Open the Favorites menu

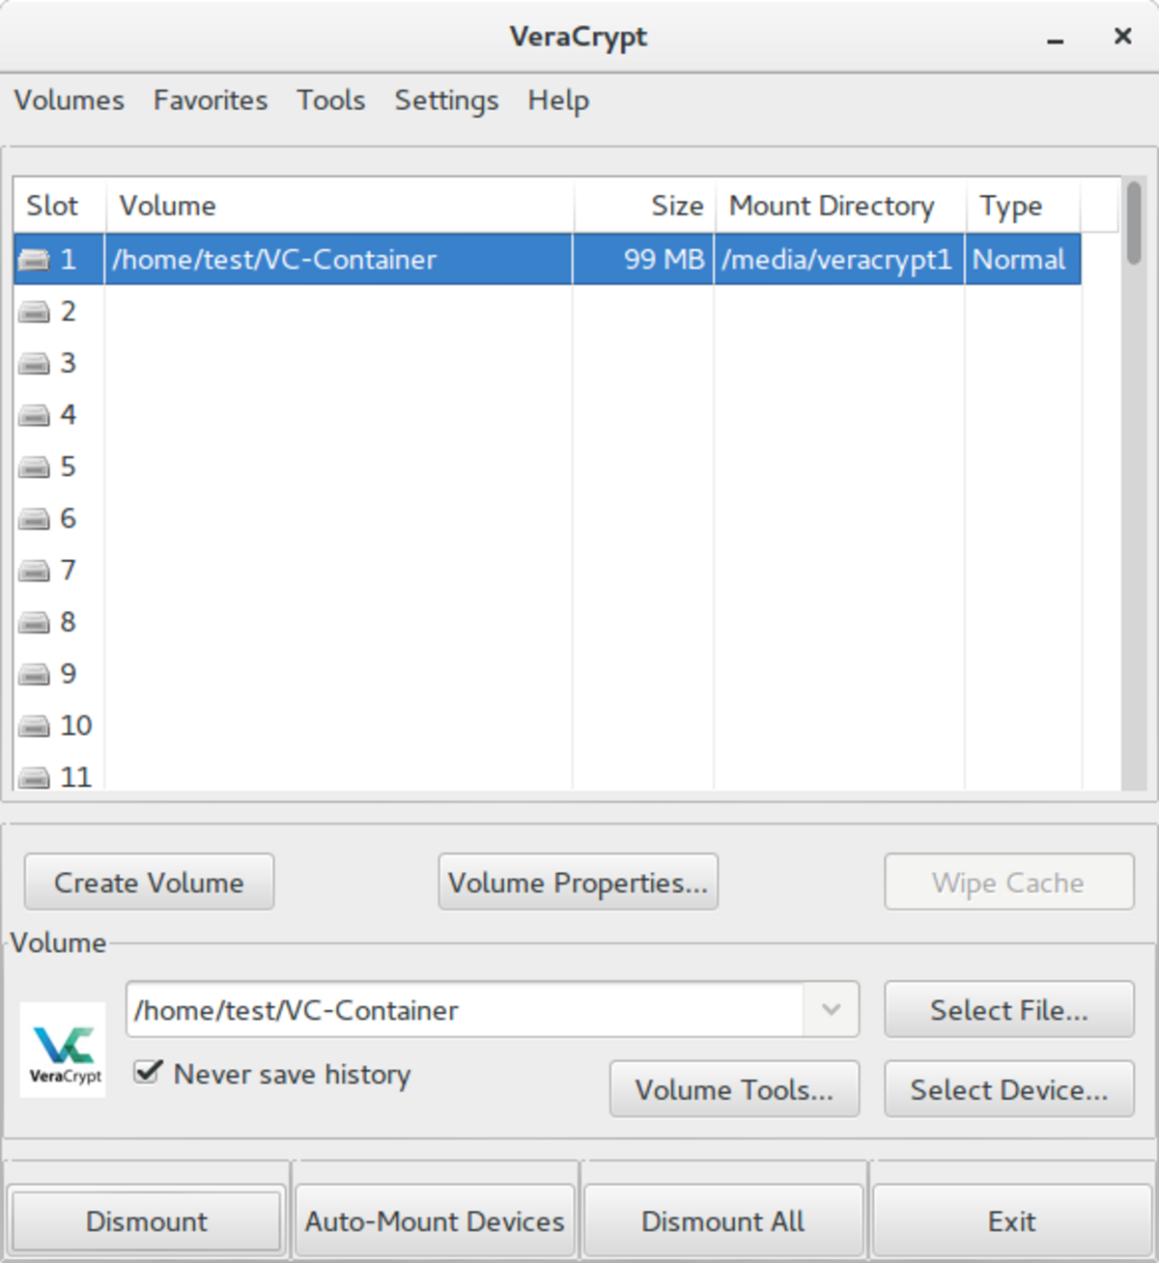pyautogui.click(x=211, y=100)
